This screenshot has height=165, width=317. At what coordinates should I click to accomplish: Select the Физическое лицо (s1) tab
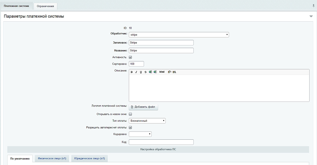tap(52, 158)
